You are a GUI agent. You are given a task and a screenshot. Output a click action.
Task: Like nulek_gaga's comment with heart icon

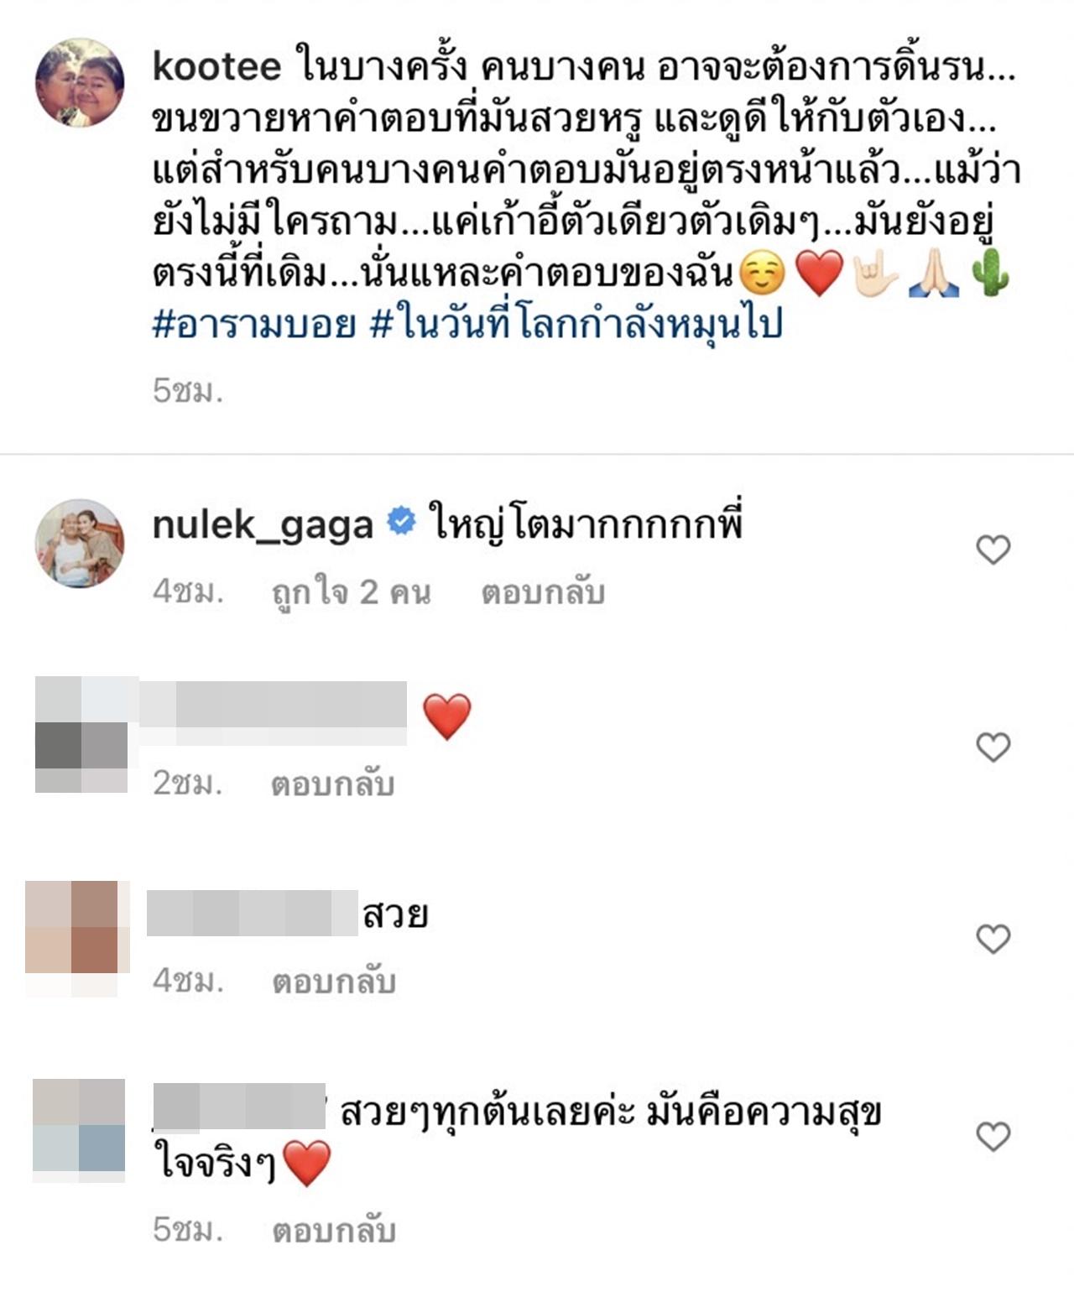[x=993, y=550]
